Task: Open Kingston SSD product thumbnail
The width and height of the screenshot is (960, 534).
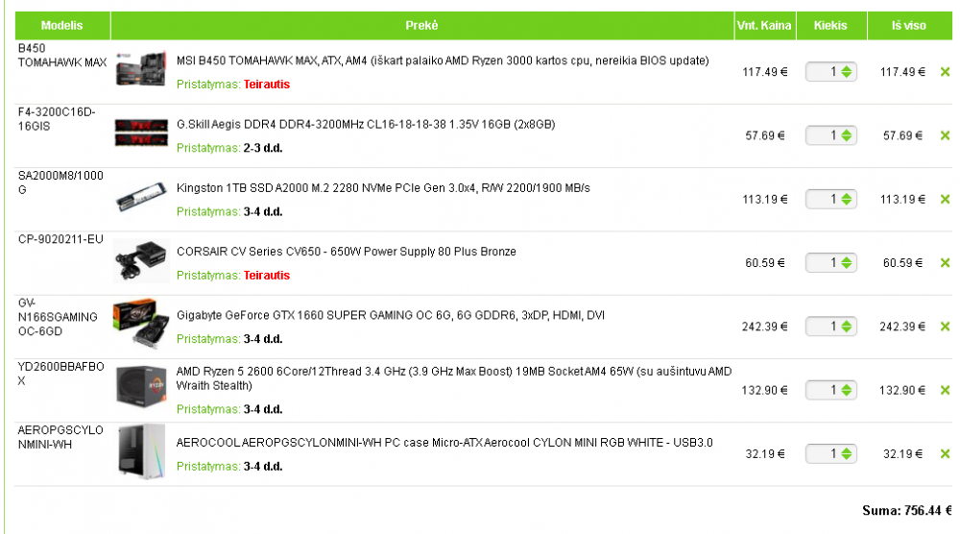Action: [x=141, y=197]
